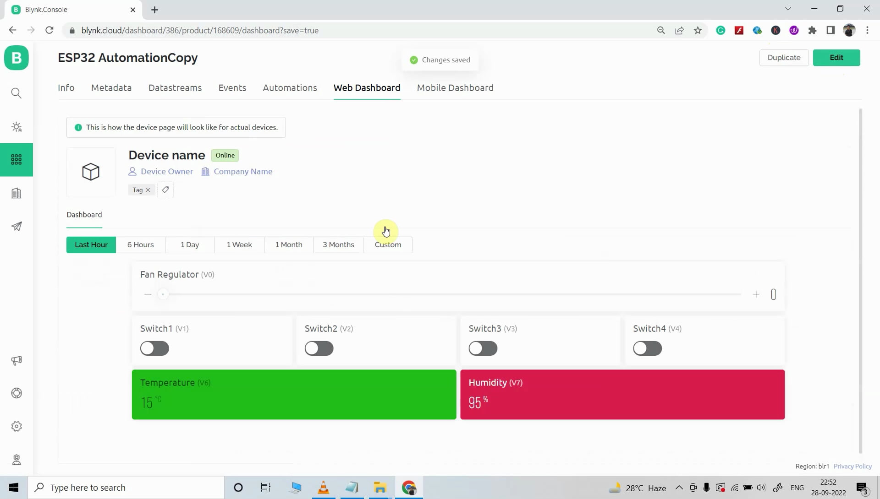Click the paper plane icon in the sidebar
This screenshot has height=499, width=880.
(x=16, y=227)
